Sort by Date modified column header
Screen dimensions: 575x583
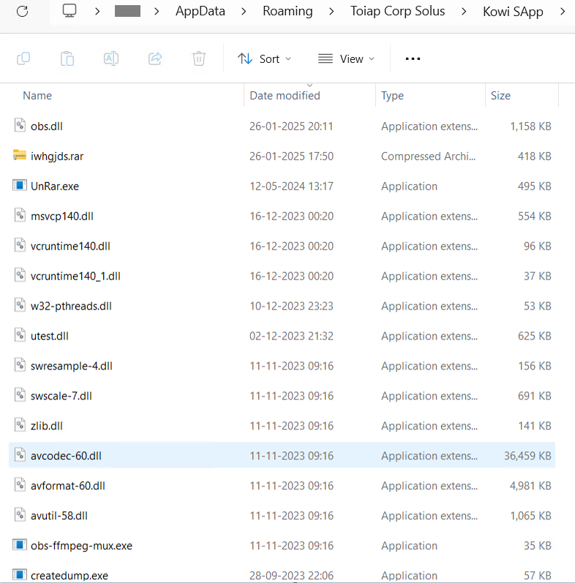point(285,96)
